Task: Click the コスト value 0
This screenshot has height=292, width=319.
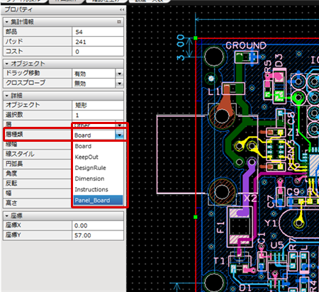Action: (98, 52)
